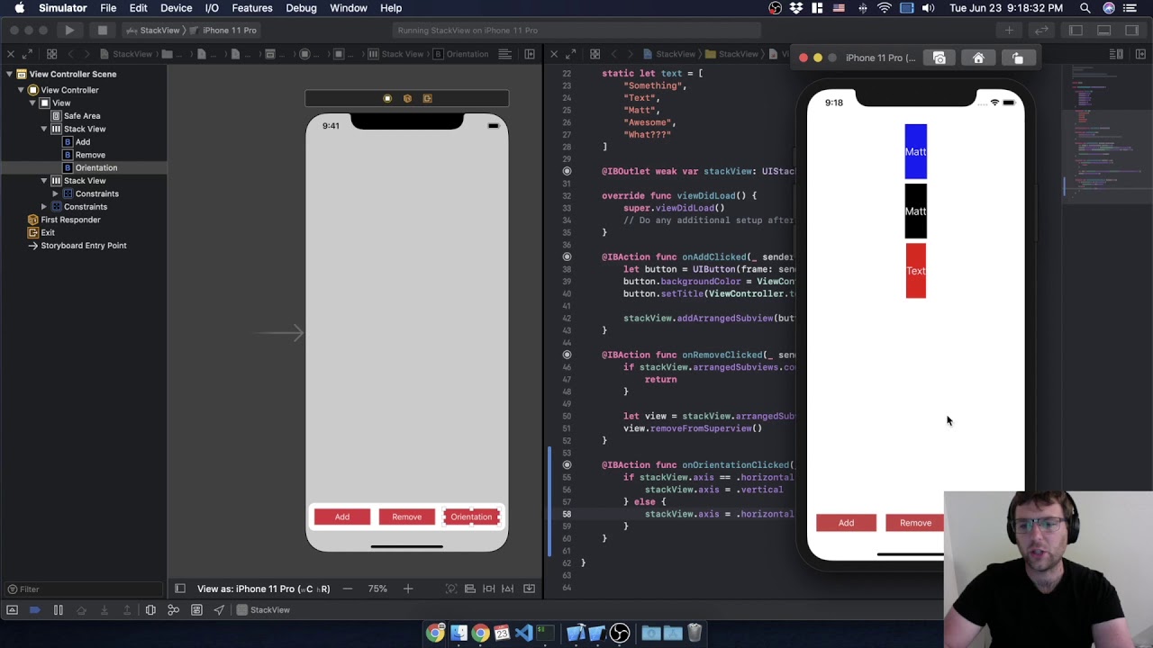
Task: Toggle breakpoints activation in debug bar
Action: click(34, 610)
